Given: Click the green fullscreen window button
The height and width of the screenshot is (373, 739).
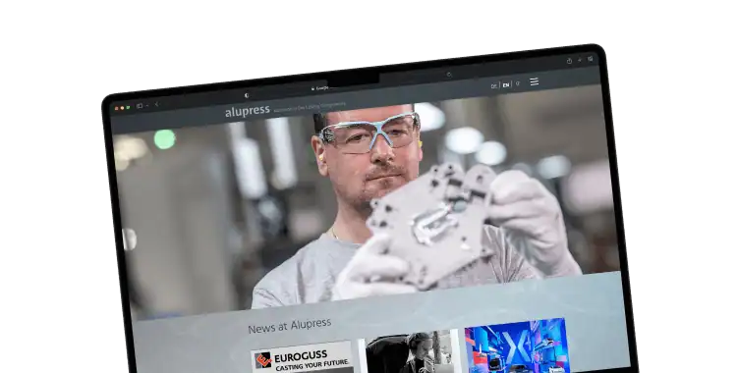Looking at the screenshot, I should [128, 107].
